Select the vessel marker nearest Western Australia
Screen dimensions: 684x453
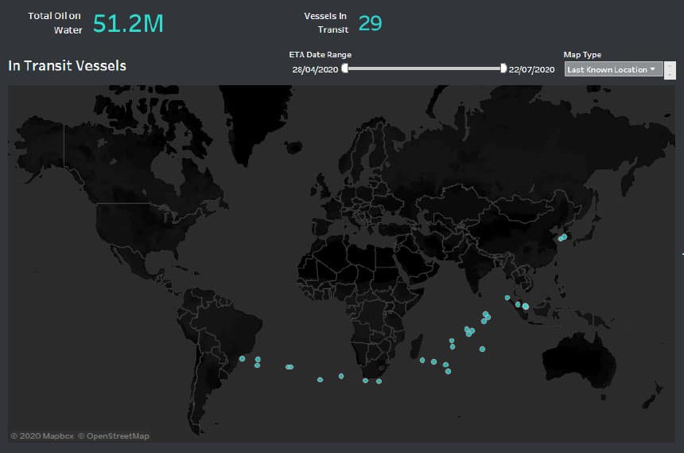[x=482, y=349]
